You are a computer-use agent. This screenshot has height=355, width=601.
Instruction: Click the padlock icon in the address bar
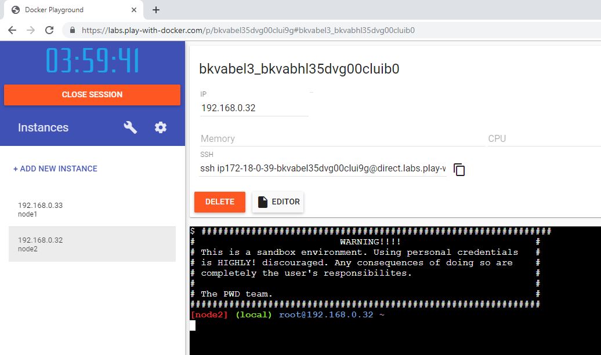click(x=73, y=30)
